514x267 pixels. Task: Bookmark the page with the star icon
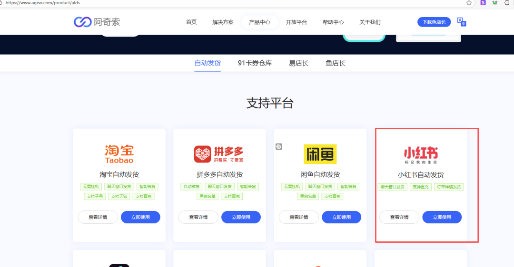point(469,3)
